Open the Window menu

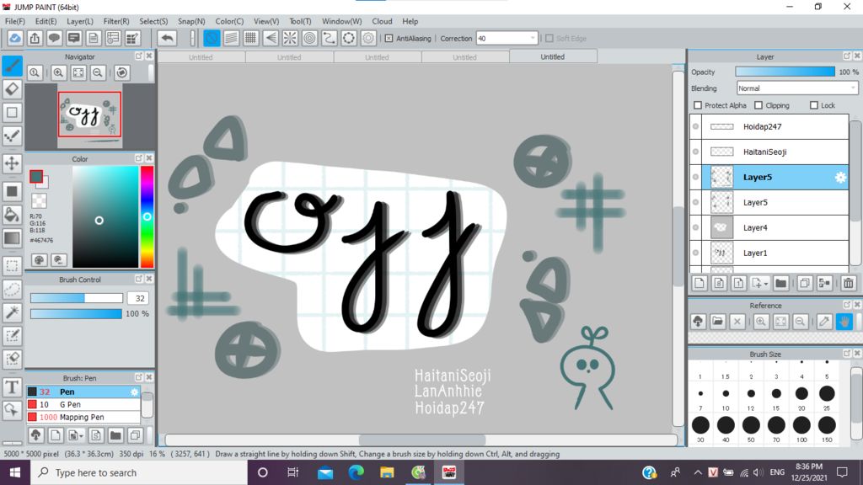(x=342, y=21)
